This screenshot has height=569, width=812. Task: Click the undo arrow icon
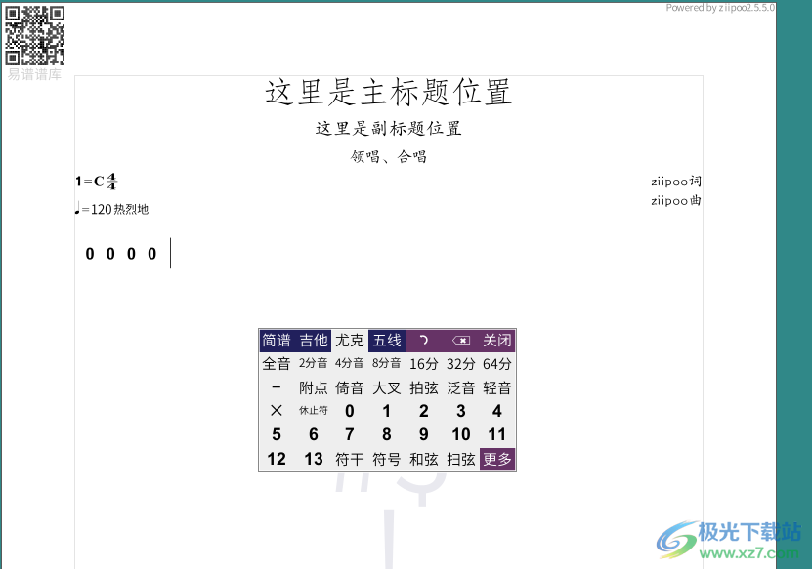(x=423, y=340)
